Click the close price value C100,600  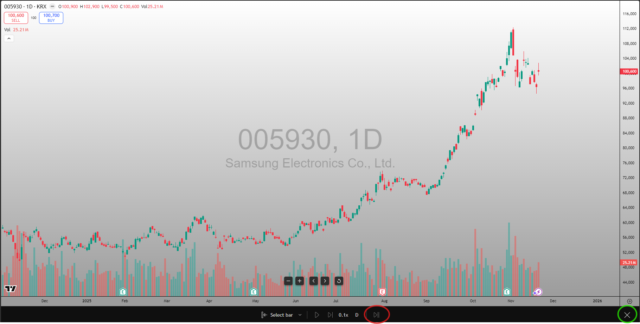coord(129,7)
